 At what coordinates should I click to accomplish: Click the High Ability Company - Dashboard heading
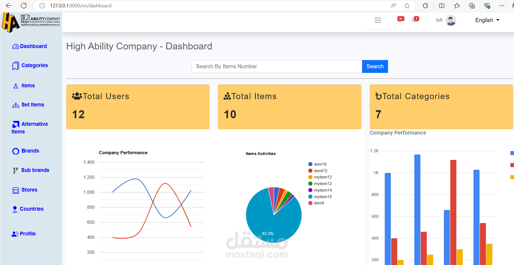[139, 46]
